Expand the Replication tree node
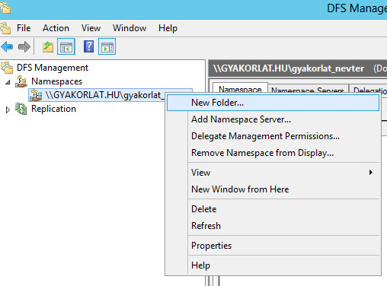387x286 pixels. 8,110
